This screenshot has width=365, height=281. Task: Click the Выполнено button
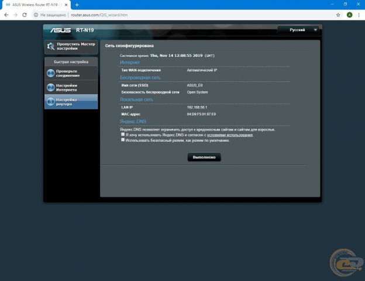pyautogui.click(x=204, y=157)
